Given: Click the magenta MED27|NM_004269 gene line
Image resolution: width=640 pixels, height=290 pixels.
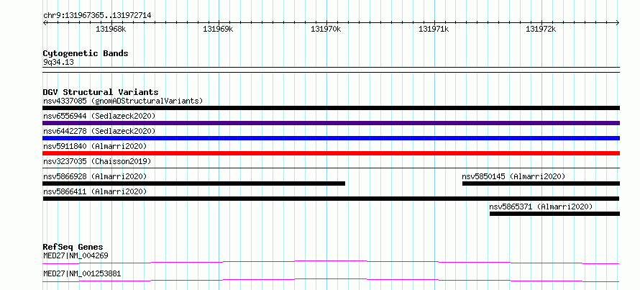Looking at the screenshot, I should pyautogui.click(x=331, y=262).
